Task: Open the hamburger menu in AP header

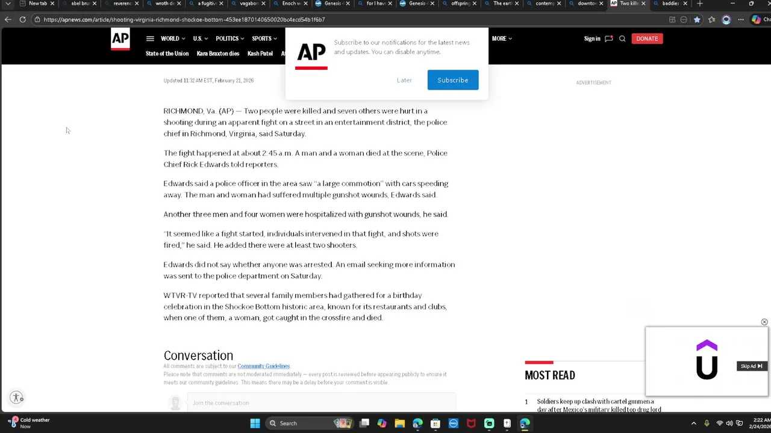Action: [x=150, y=38]
